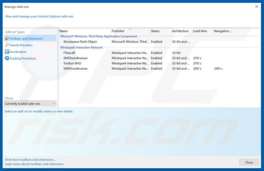The height and width of the screenshot is (171, 264).
Task: Click Microsoft Windows Third Party Application Component group
Action: pyautogui.click(x=99, y=36)
